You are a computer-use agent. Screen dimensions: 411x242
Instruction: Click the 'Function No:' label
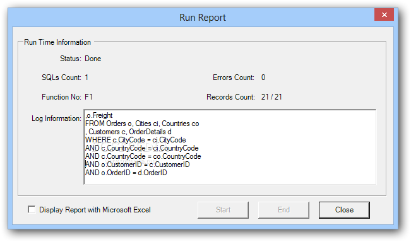pos(62,97)
